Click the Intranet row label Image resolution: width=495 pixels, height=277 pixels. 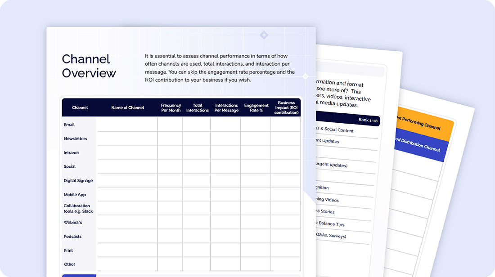(72, 153)
